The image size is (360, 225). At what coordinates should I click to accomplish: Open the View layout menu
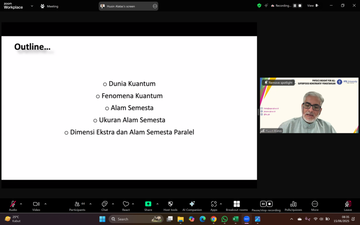(313, 6)
